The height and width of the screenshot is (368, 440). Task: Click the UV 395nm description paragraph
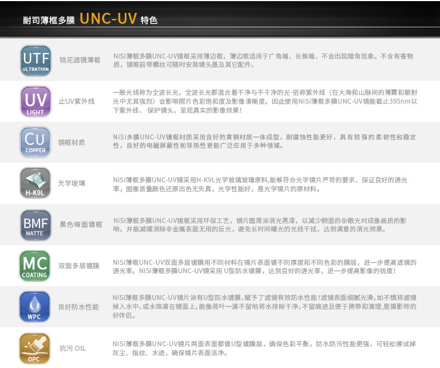[x=265, y=101]
